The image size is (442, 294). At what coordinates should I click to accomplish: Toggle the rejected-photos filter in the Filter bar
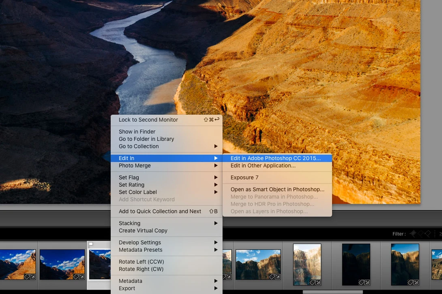click(x=428, y=234)
